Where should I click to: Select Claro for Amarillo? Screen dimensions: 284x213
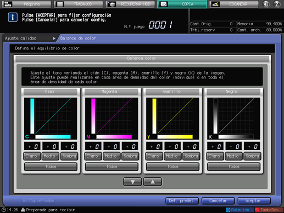[x=154, y=156]
